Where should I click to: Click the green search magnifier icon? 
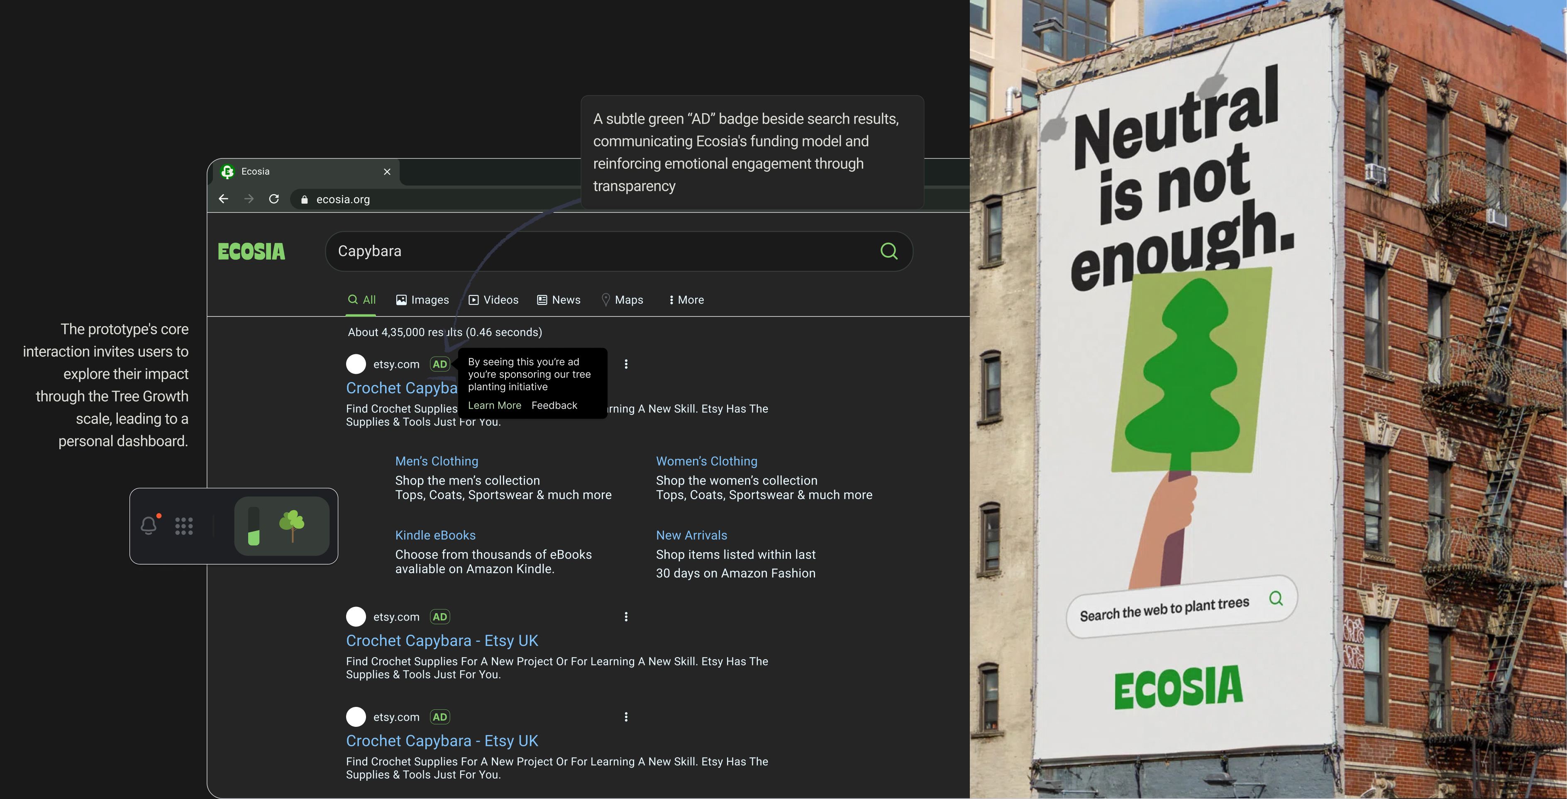[889, 251]
